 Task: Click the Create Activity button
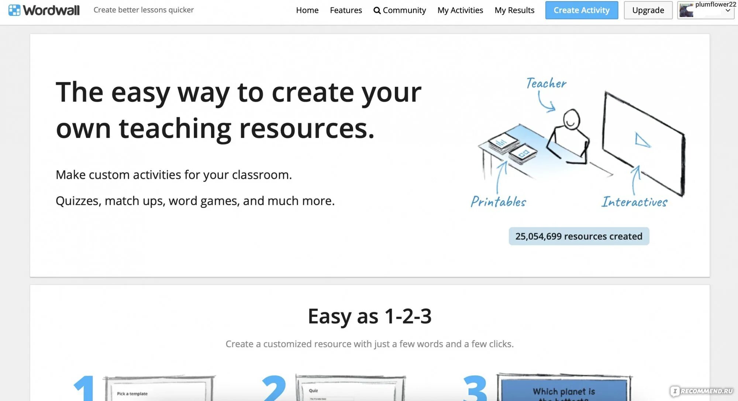(581, 9)
